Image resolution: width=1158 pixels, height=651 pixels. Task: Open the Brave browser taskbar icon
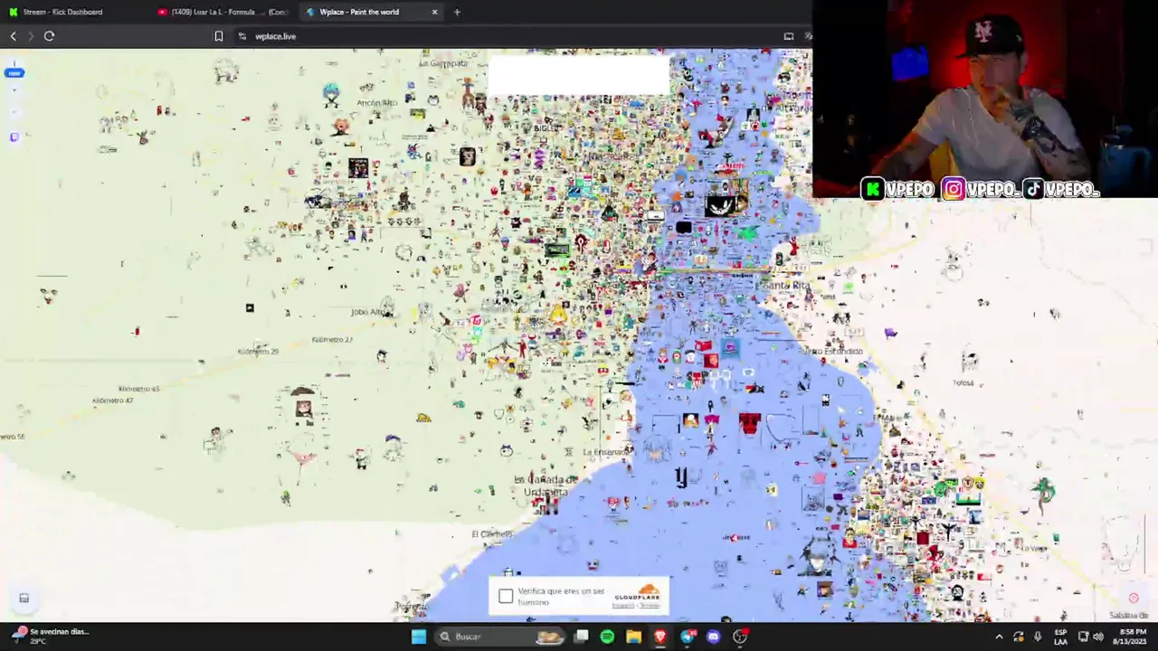click(x=660, y=637)
